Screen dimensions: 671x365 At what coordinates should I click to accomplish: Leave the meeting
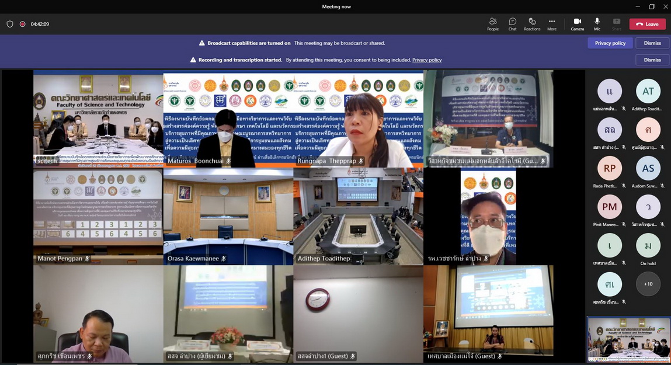point(647,24)
